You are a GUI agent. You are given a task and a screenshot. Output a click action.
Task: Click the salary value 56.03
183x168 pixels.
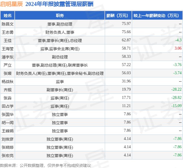126,73
